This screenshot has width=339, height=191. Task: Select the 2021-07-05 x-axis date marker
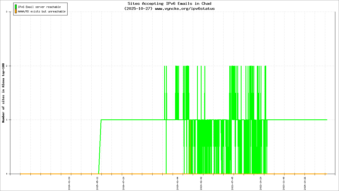click(x=233, y=183)
